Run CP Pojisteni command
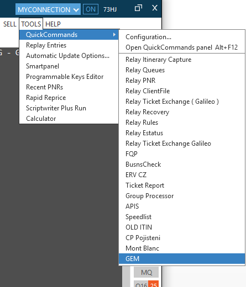The width and height of the screenshot is (246, 287). (x=182, y=238)
